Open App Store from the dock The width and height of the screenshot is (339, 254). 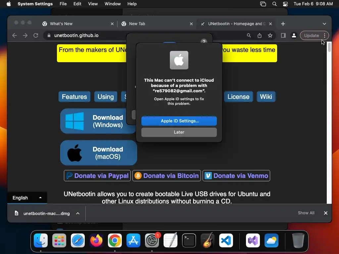click(x=133, y=240)
